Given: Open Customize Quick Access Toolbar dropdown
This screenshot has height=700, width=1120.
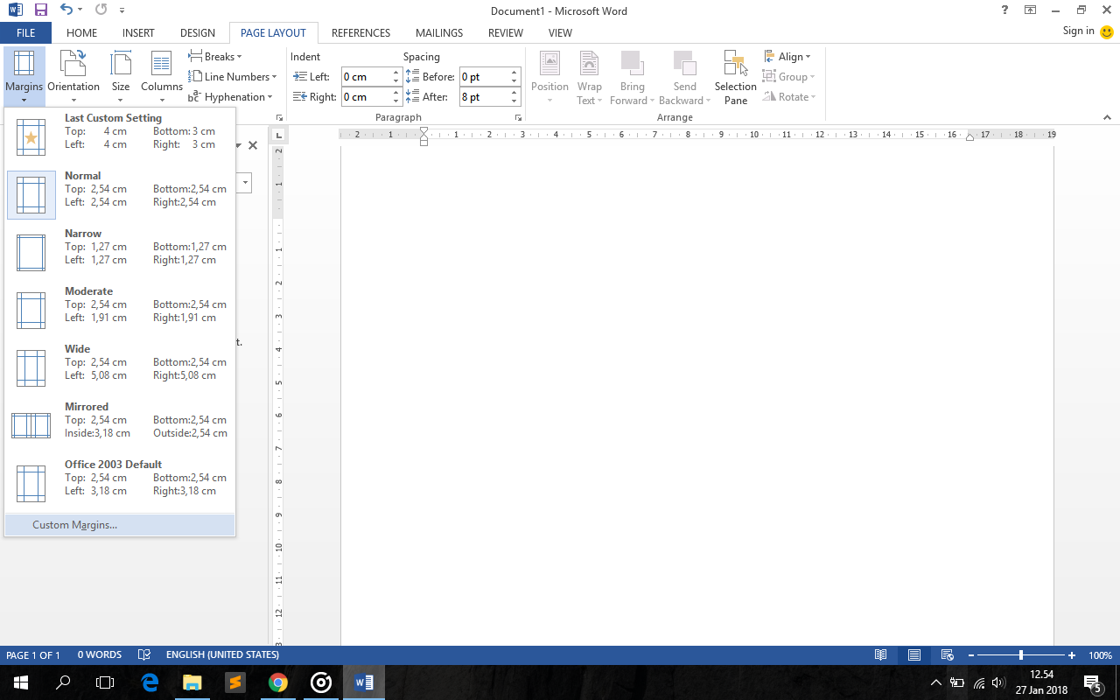Looking at the screenshot, I should point(122,10).
